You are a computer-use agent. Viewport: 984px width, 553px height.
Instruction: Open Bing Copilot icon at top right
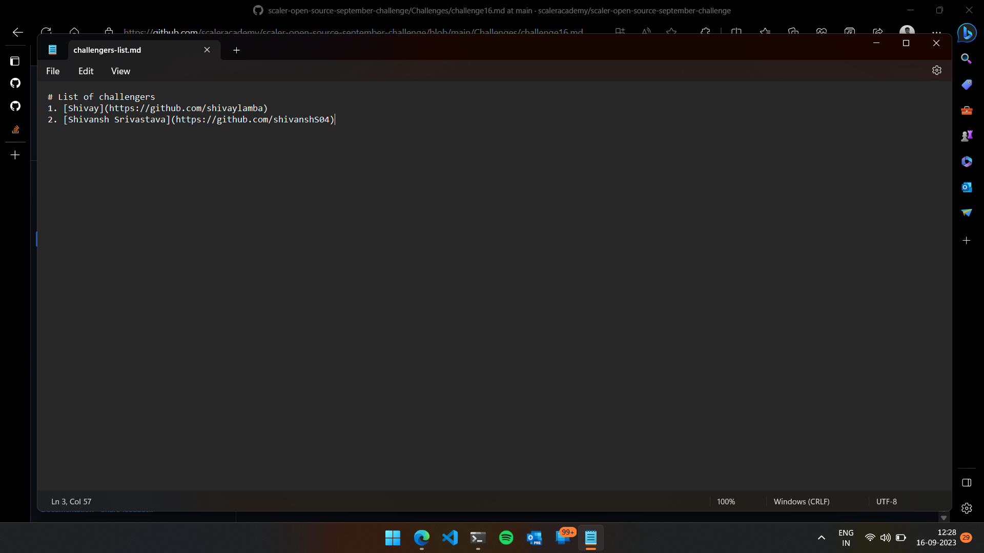pos(967,33)
